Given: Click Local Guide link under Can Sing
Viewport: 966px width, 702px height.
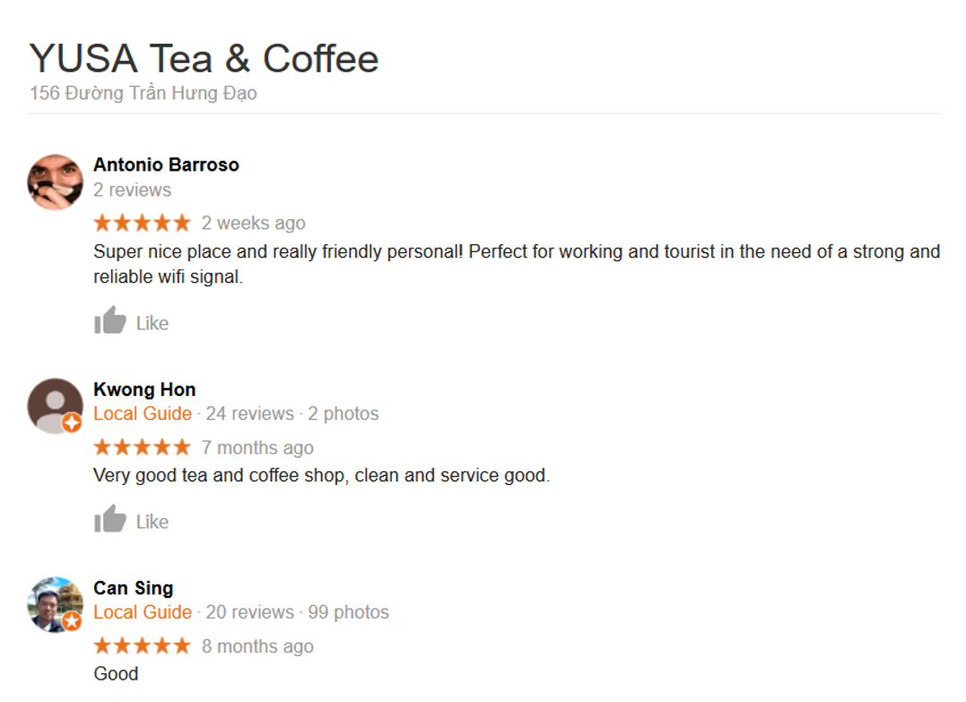Looking at the screenshot, I should [143, 612].
